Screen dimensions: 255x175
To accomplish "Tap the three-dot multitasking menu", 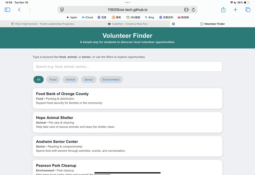I will point(127,3).
